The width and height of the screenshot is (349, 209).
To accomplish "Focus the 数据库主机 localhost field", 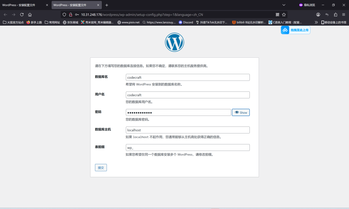I will coord(188,130).
